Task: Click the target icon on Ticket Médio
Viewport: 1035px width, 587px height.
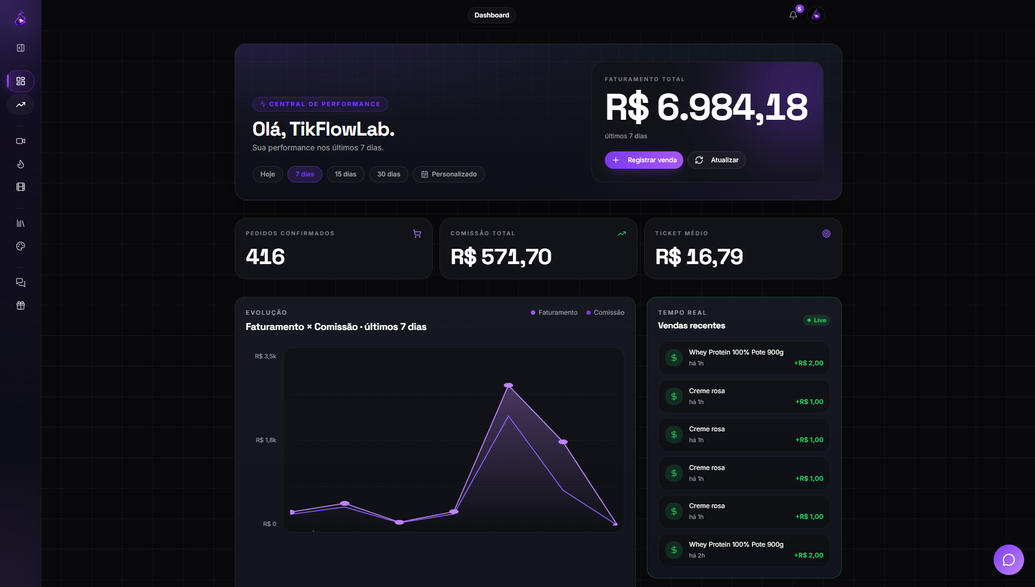Action: click(x=826, y=234)
